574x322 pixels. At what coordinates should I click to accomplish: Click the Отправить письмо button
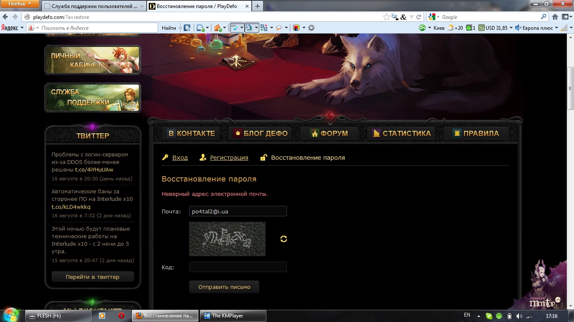click(x=224, y=287)
